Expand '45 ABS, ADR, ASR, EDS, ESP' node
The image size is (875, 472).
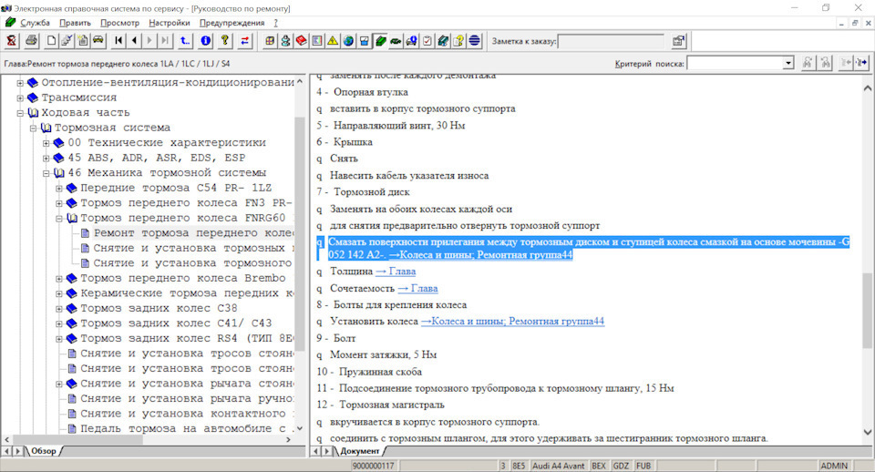coord(46,158)
